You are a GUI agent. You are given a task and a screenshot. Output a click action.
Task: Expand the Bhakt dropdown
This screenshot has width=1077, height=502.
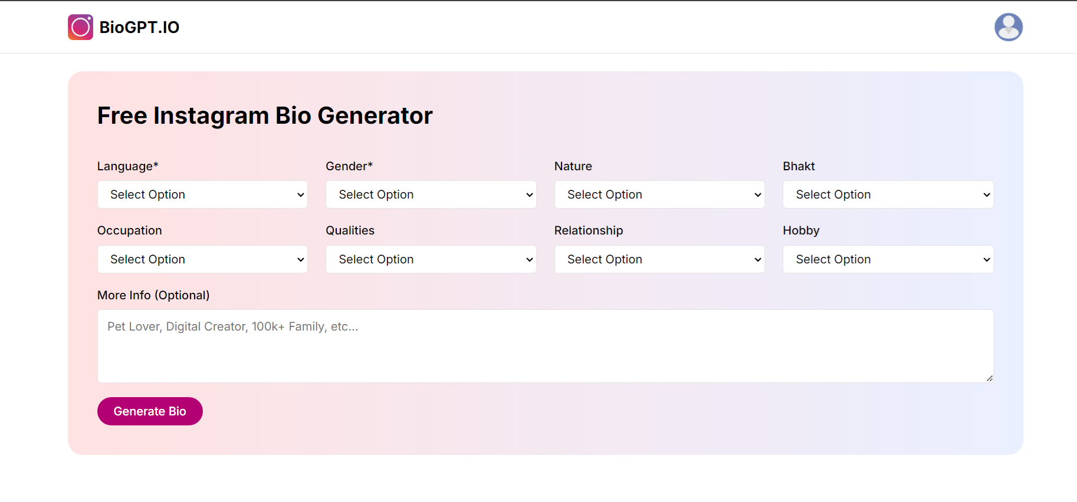888,194
